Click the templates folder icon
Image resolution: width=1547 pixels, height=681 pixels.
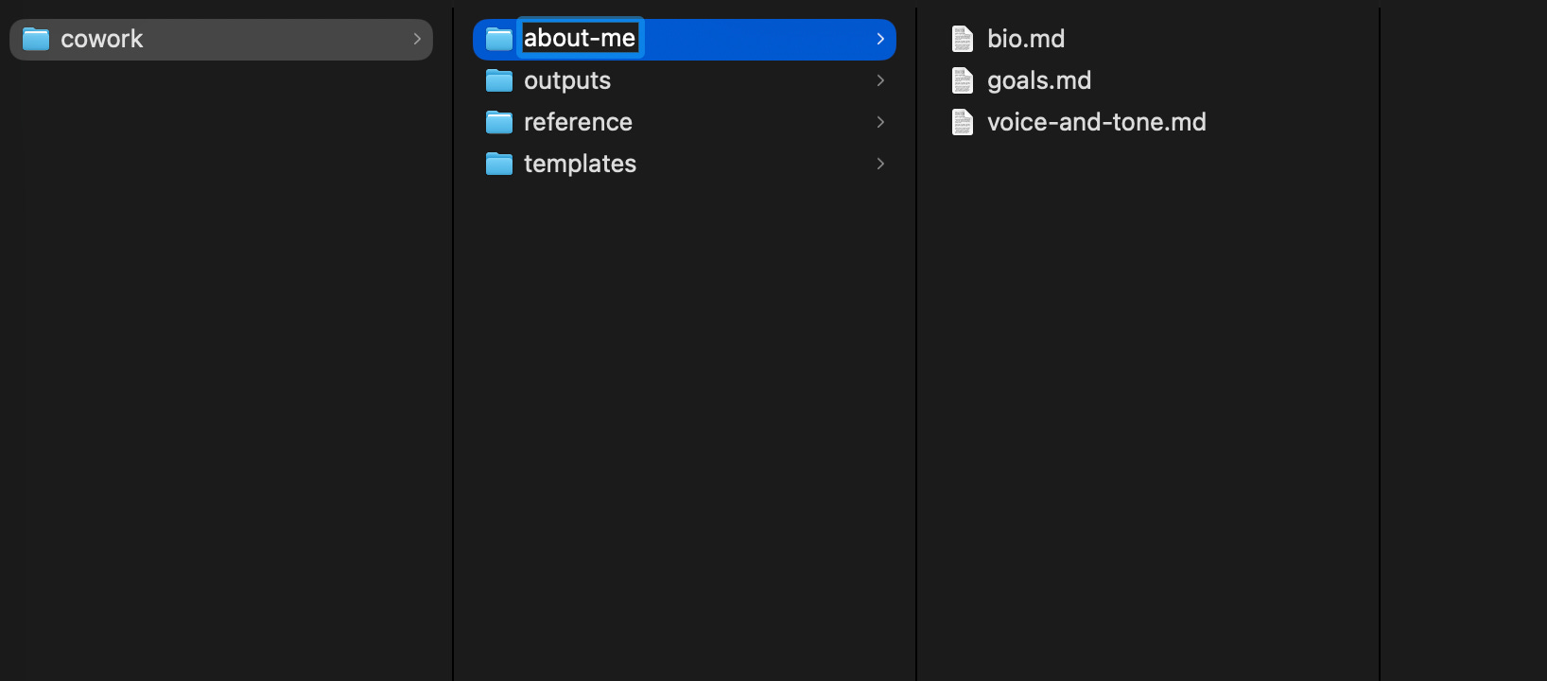click(x=499, y=164)
